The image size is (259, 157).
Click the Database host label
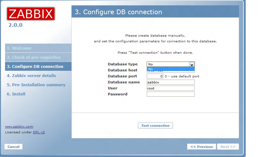tap(122, 70)
